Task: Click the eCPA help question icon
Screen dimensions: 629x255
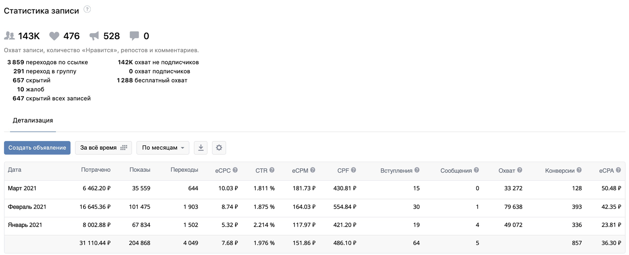Action: click(619, 170)
